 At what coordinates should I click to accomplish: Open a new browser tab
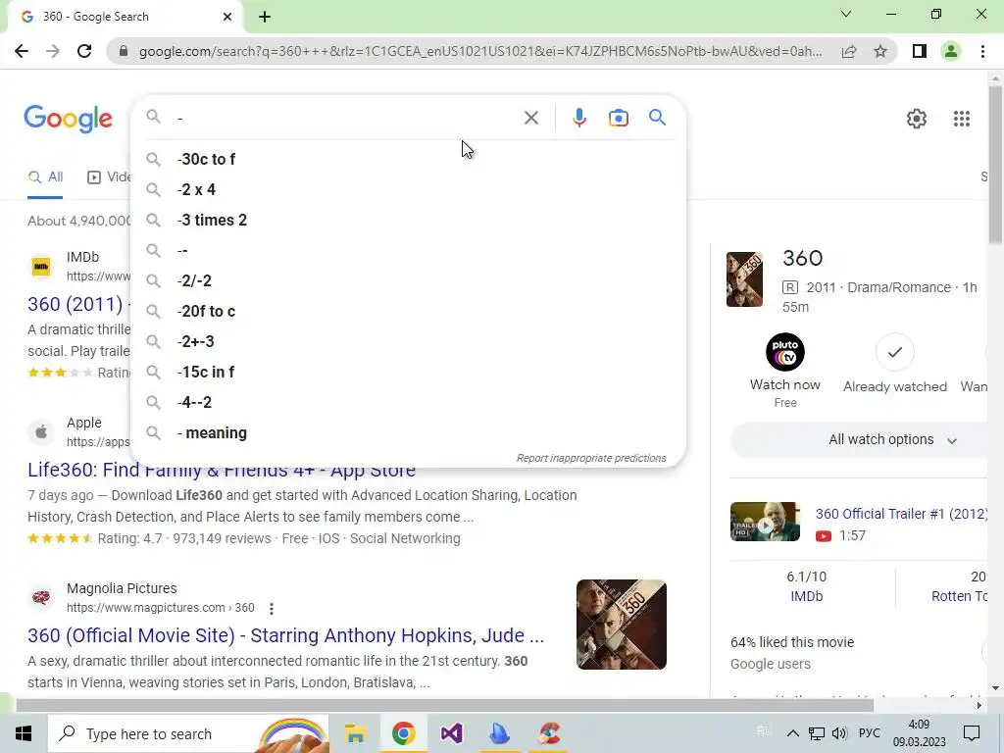265,17
